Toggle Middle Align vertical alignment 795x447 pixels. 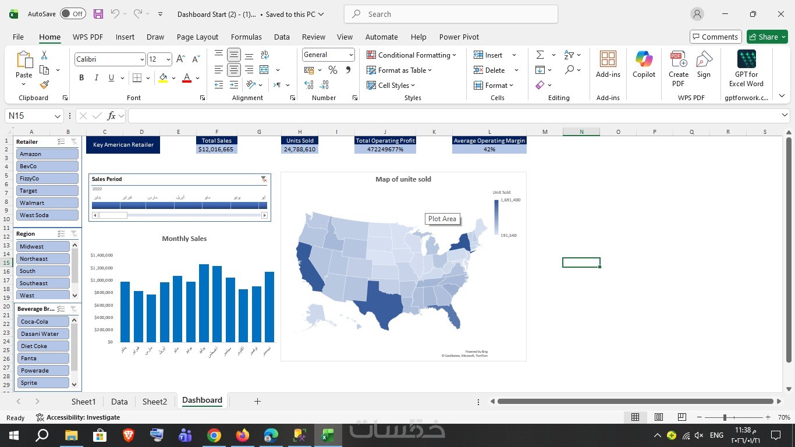[234, 55]
